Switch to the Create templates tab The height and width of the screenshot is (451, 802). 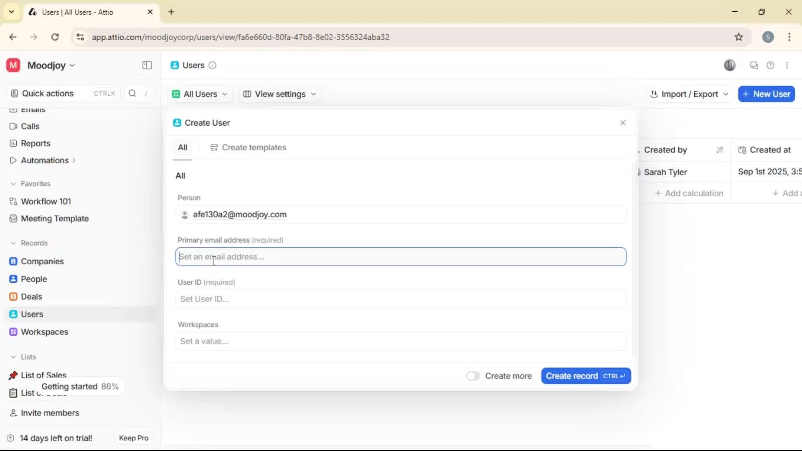coord(249,147)
